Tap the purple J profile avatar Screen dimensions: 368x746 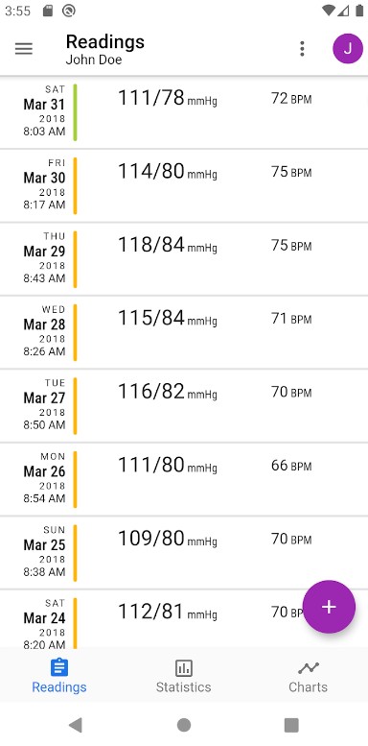pyautogui.click(x=348, y=49)
